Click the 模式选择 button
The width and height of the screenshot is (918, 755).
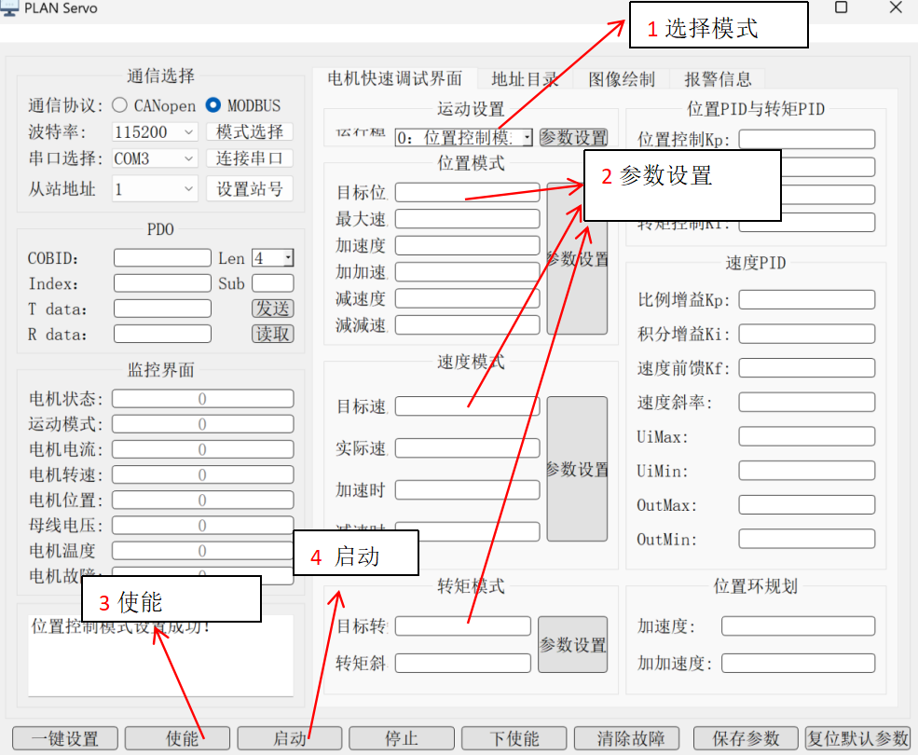pyautogui.click(x=250, y=131)
